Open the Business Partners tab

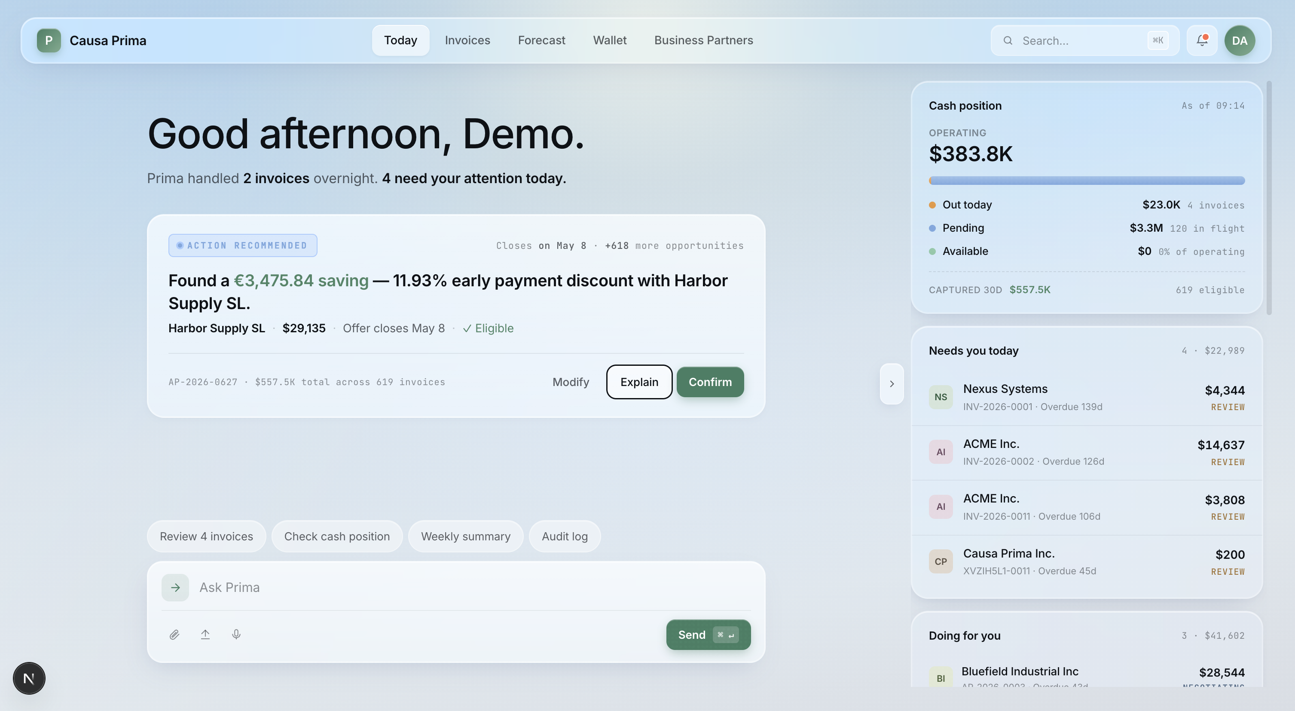pos(703,40)
